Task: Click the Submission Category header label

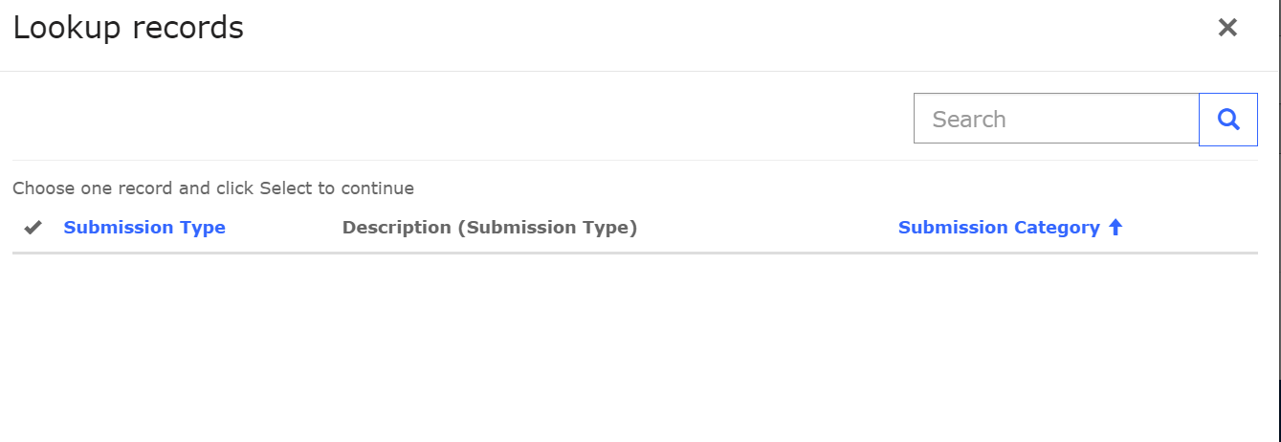Action: click(999, 228)
